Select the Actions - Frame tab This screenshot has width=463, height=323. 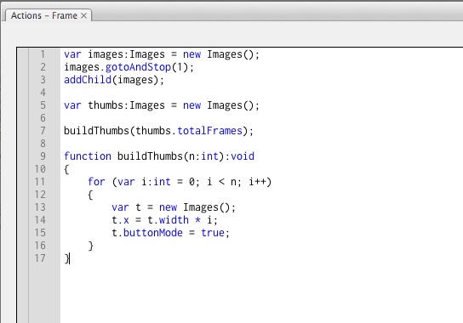coord(49,15)
